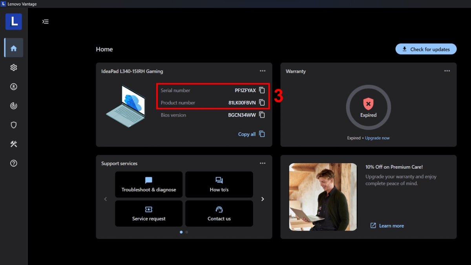The height and width of the screenshot is (265, 471).
Task: Copy the serial number PF1ZFYAX
Action: [262, 90]
